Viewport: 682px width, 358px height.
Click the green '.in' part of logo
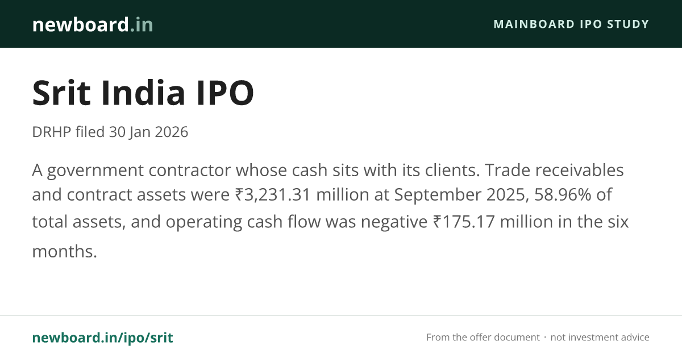(141, 24)
